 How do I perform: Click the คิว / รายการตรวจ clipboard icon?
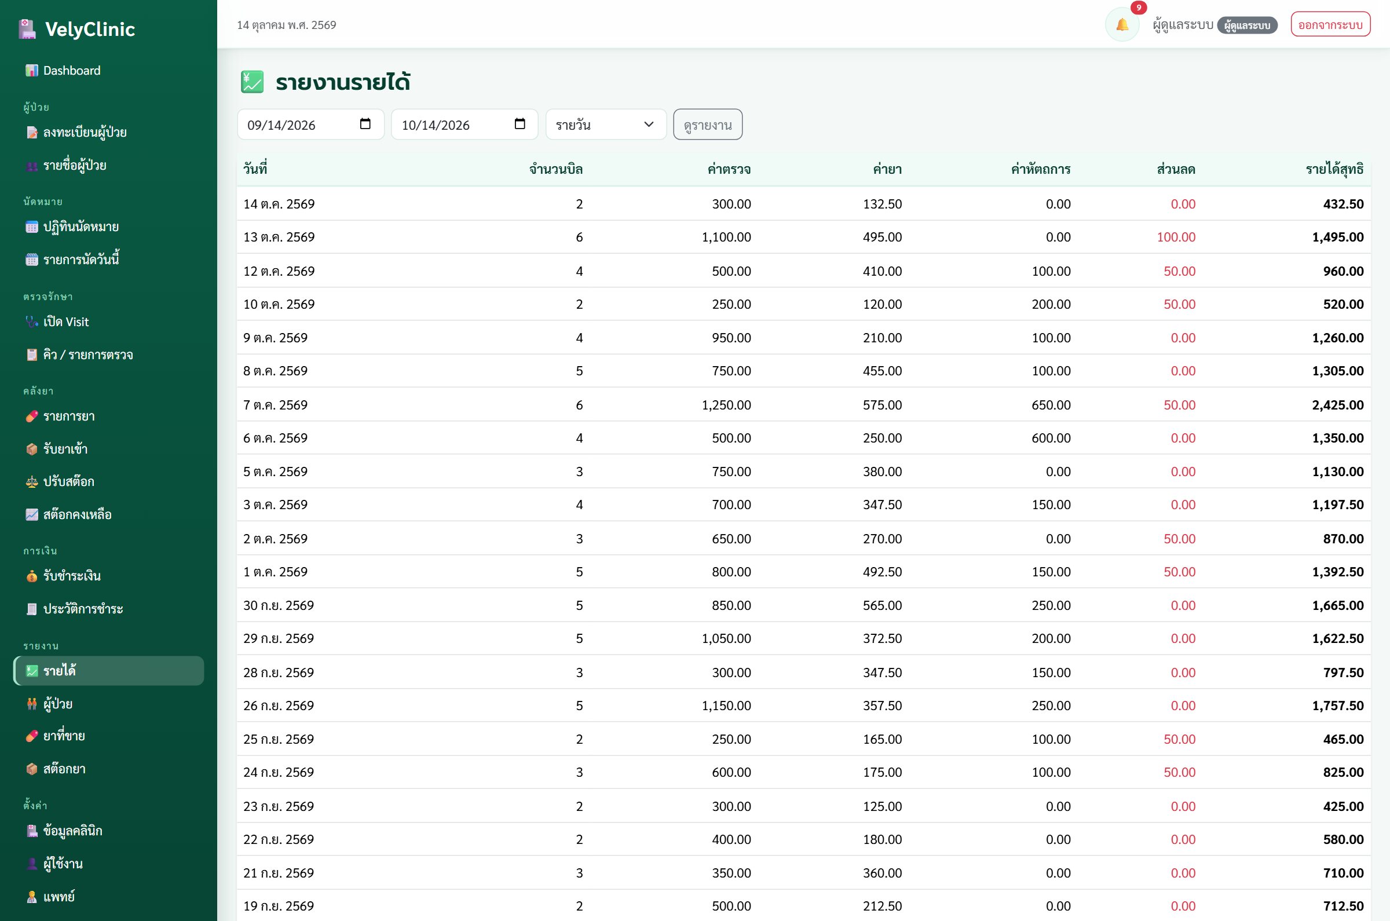pos(32,354)
